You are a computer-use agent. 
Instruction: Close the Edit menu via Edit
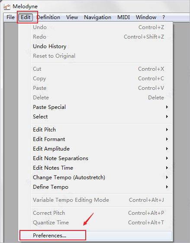coord(26,17)
